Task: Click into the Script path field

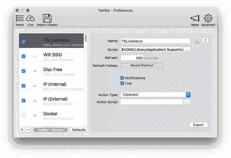Action: point(152,49)
